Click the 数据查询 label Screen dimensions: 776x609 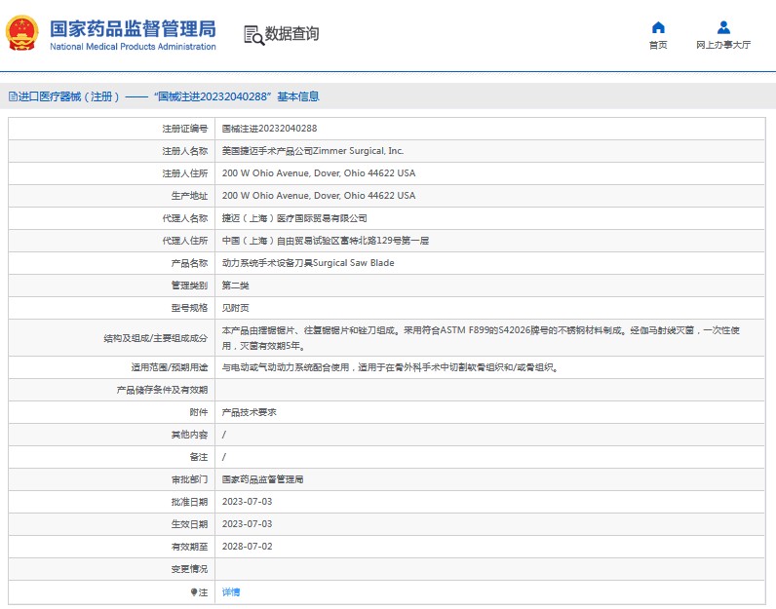(291, 34)
